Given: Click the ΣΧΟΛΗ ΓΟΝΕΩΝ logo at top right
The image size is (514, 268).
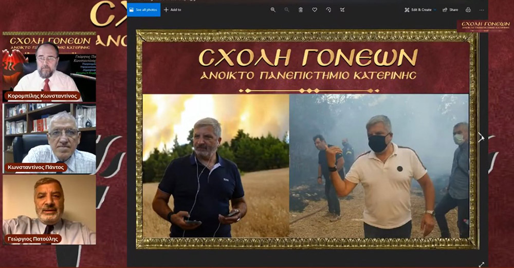Looking at the screenshot, I should 485,26.
